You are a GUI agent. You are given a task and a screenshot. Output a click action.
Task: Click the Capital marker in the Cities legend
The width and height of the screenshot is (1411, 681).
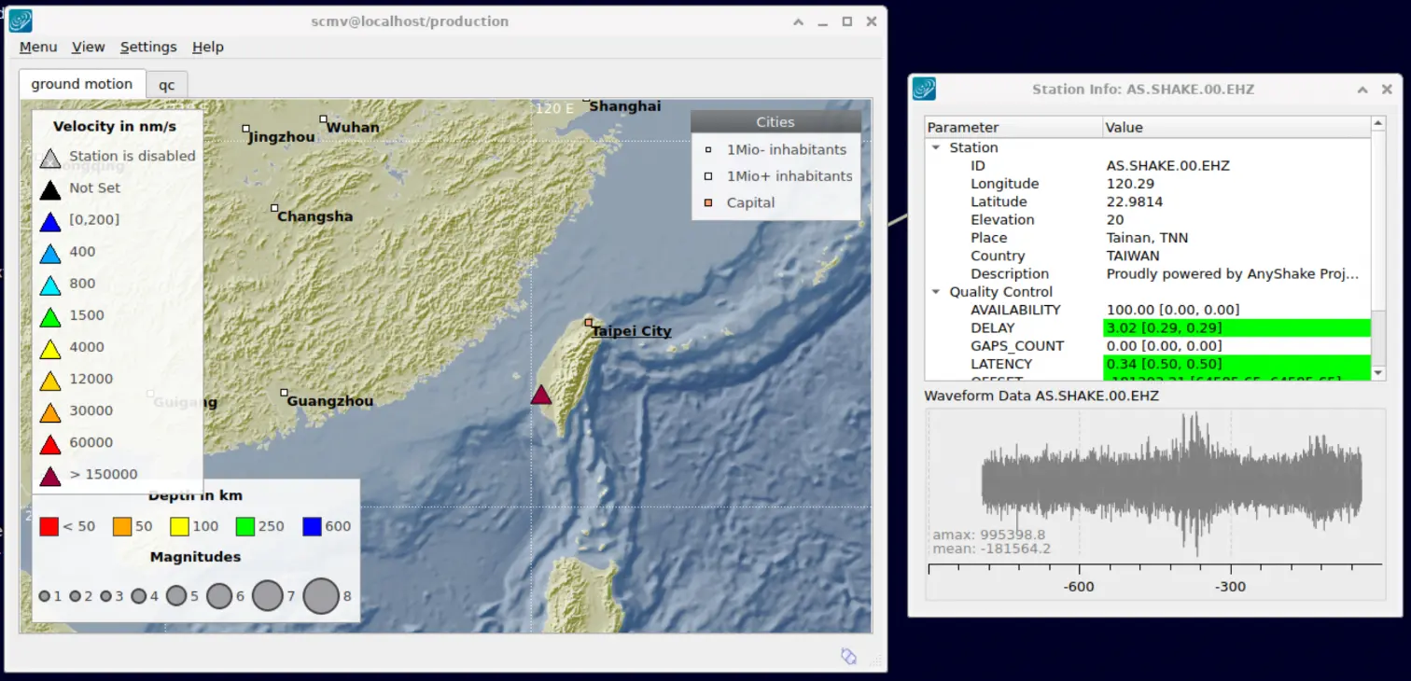click(708, 202)
